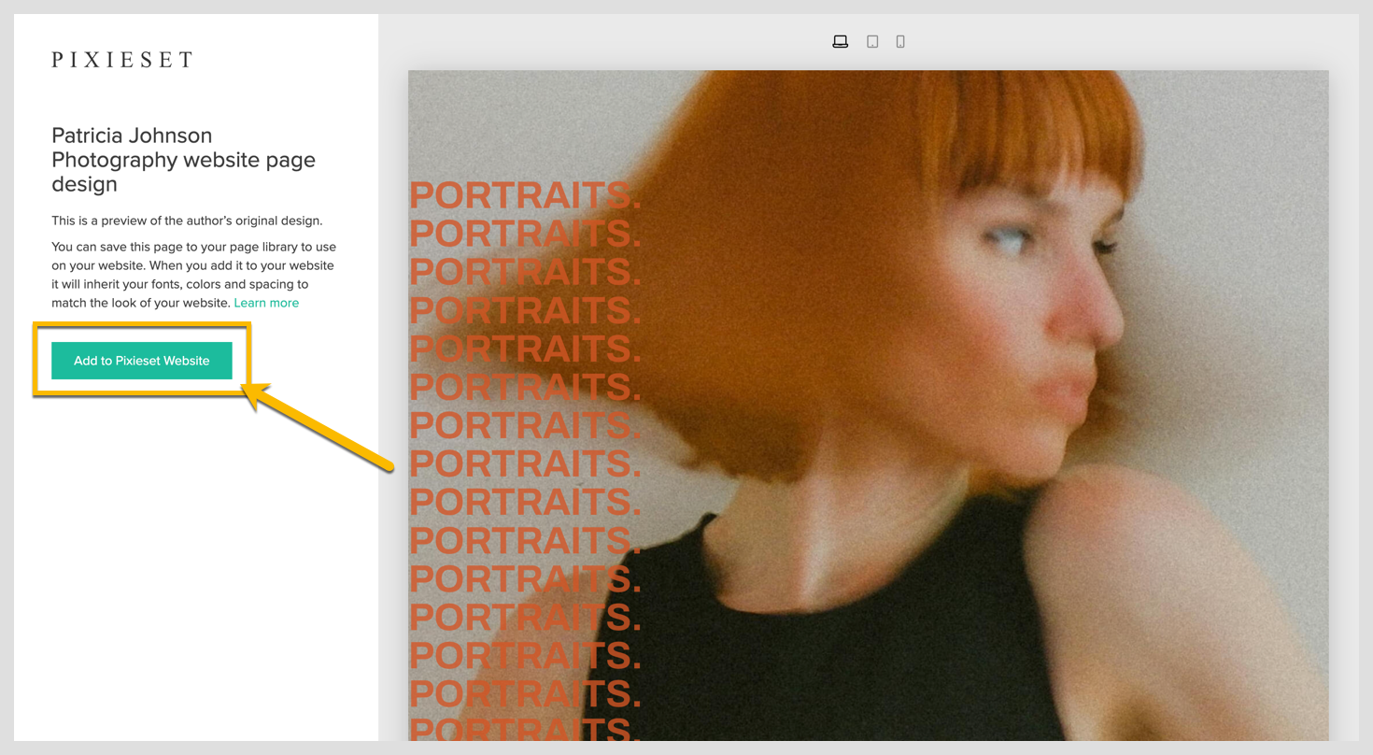This screenshot has width=1373, height=755.
Task: Switch preview to mobile phone icon
Action: 900,41
